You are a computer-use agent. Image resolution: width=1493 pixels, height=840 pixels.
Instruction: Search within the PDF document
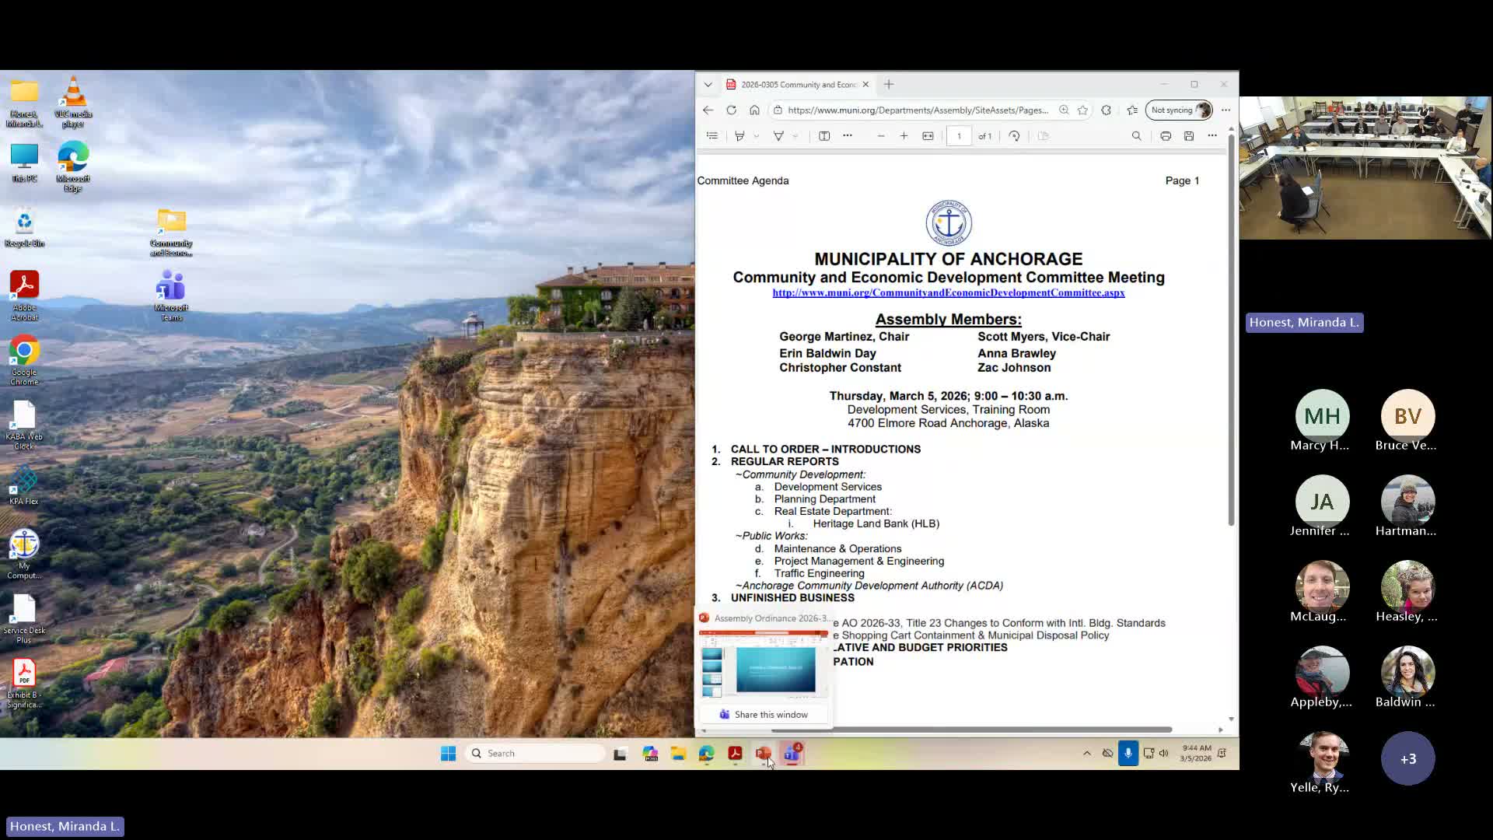tap(1136, 136)
